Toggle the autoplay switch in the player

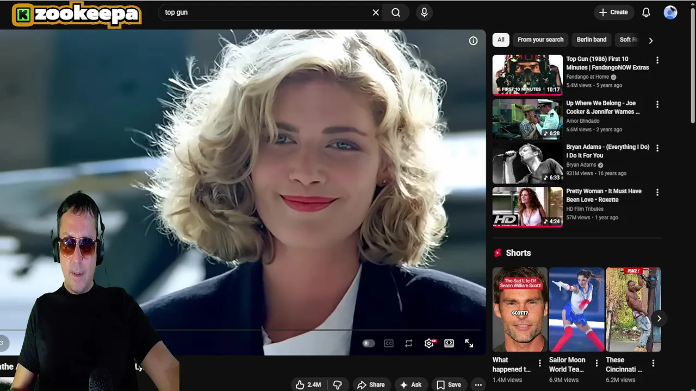click(x=368, y=343)
